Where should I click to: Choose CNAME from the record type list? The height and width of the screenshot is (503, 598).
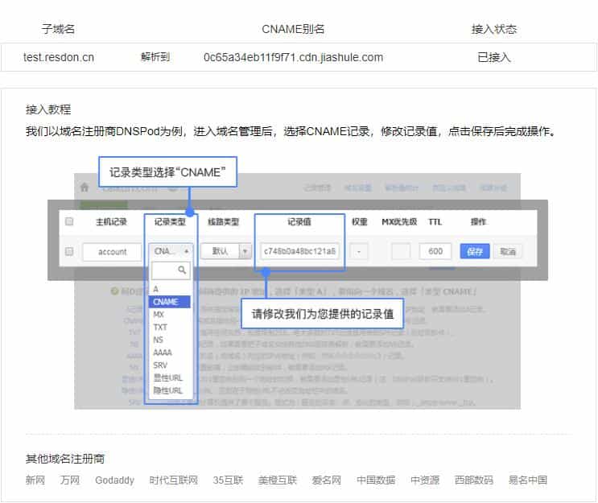pos(169,302)
